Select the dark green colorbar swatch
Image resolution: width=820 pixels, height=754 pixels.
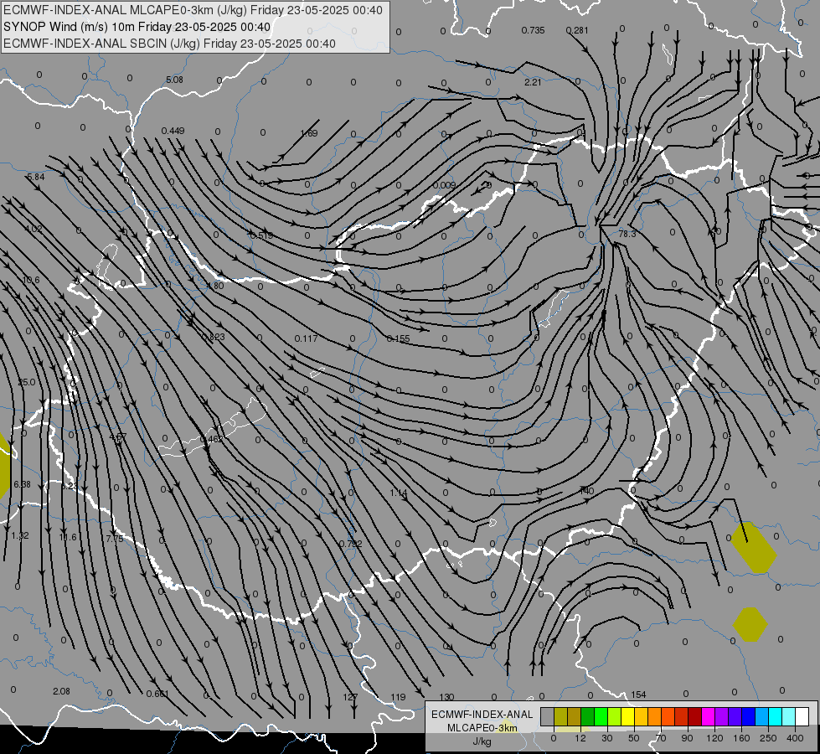tap(588, 716)
